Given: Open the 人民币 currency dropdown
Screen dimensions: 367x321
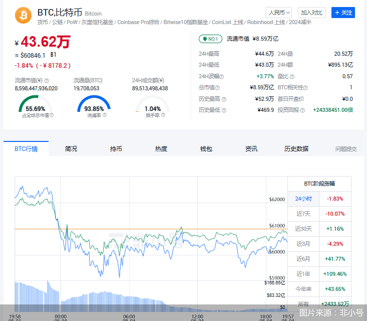Looking at the screenshot, I should tap(278, 13).
